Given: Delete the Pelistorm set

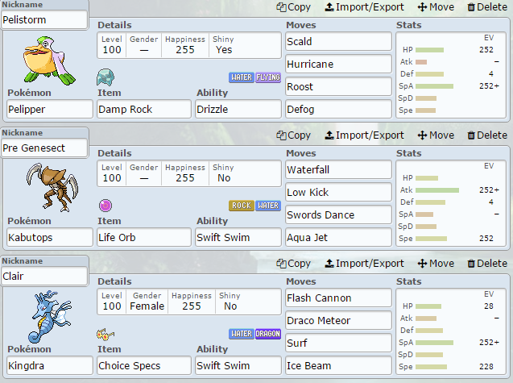Looking at the screenshot, I should click(487, 7).
